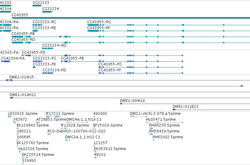250x165 pixels.
Task: Click the 362672 feature
Action: 14,122
